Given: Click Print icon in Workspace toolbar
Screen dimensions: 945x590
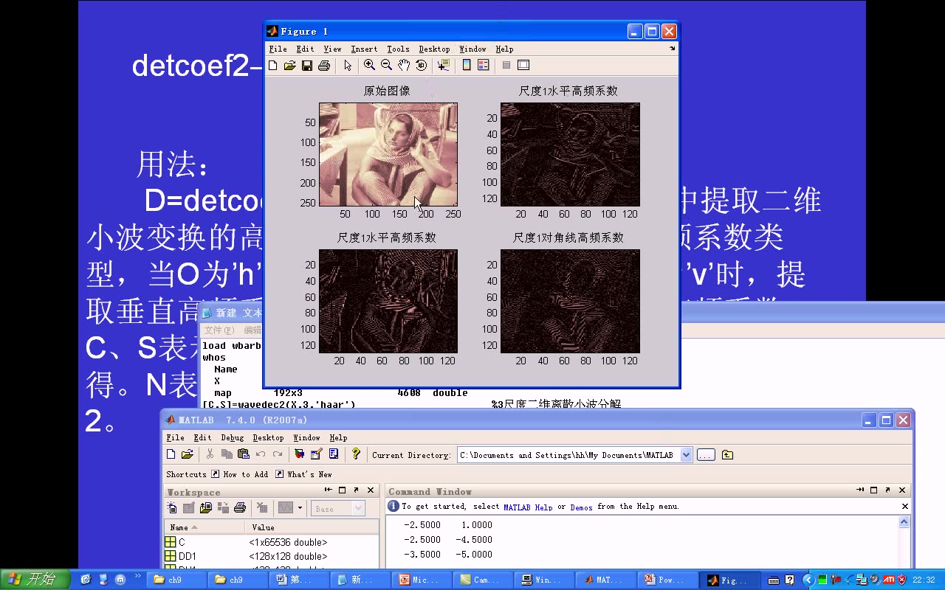Looking at the screenshot, I should [240, 508].
